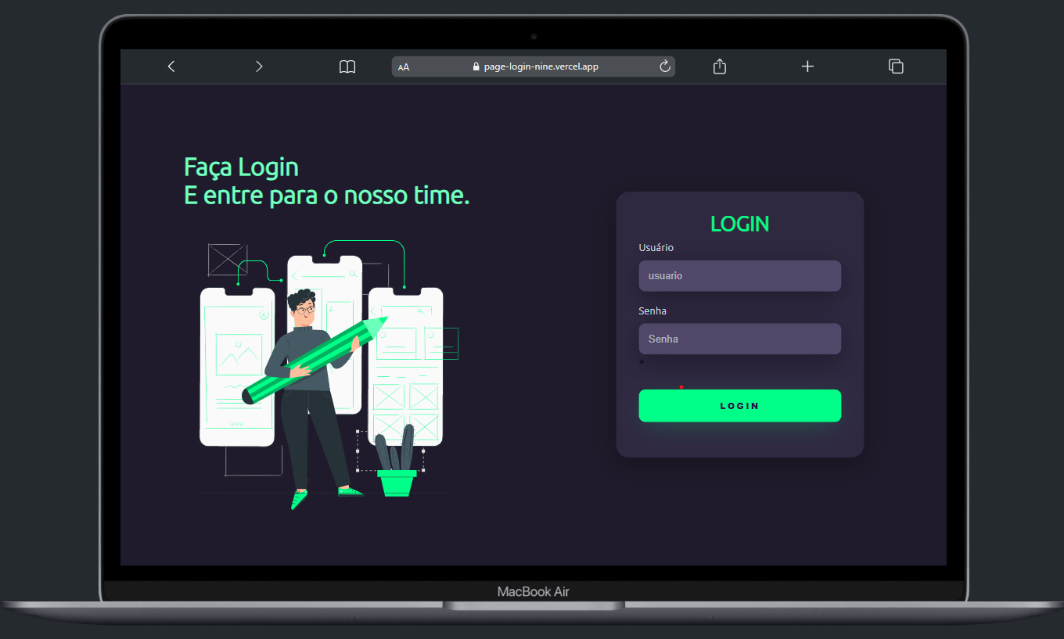1064x639 pixels.
Task: Click the Usuário field label
Action: [x=656, y=247]
